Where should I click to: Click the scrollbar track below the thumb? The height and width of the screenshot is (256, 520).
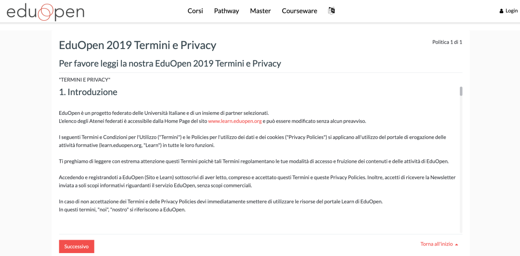[x=461, y=164]
